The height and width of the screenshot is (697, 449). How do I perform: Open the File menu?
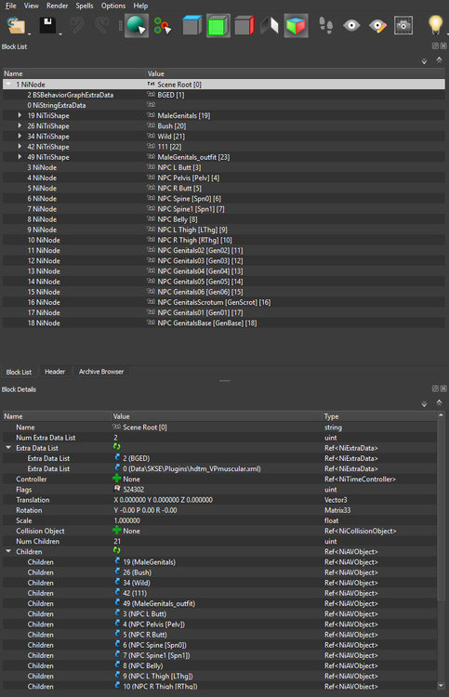point(10,6)
